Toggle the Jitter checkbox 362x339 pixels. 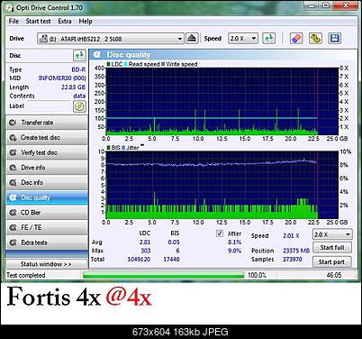pos(220,234)
